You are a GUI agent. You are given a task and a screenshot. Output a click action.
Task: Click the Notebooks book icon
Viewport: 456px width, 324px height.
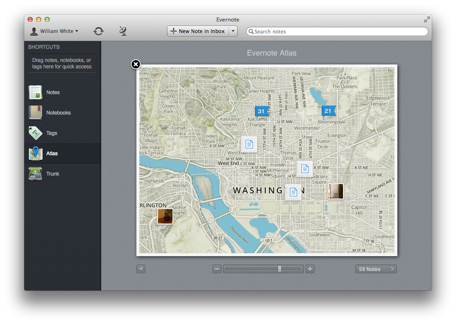35,113
